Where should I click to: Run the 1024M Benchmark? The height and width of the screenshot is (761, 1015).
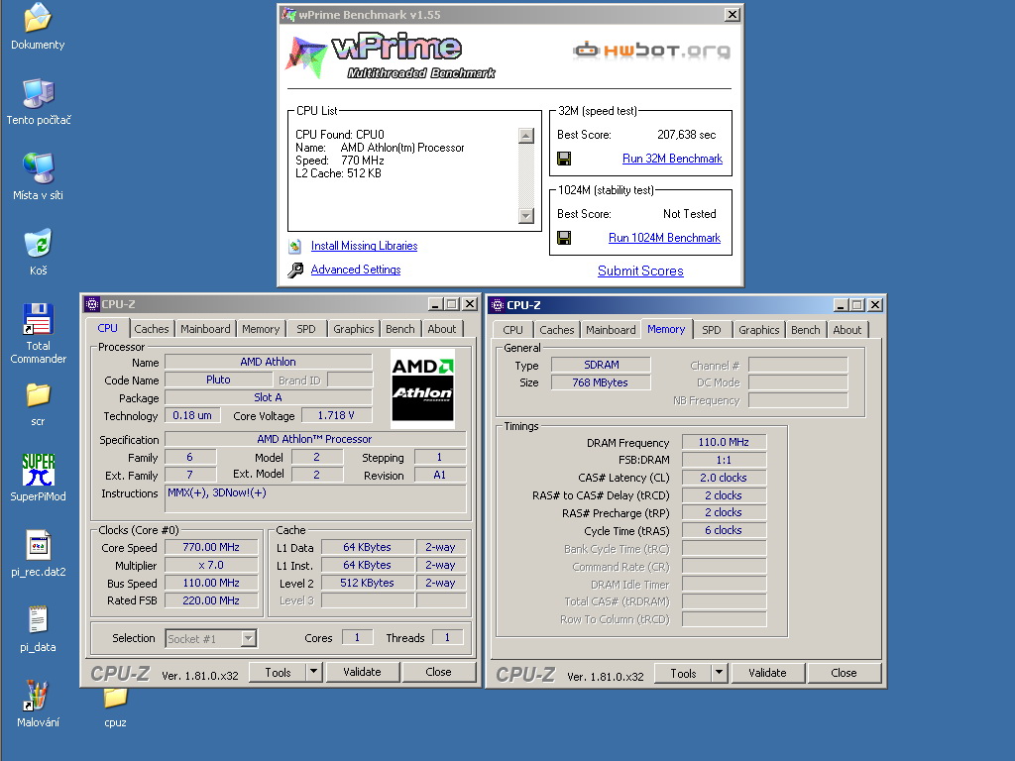(664, 238)
